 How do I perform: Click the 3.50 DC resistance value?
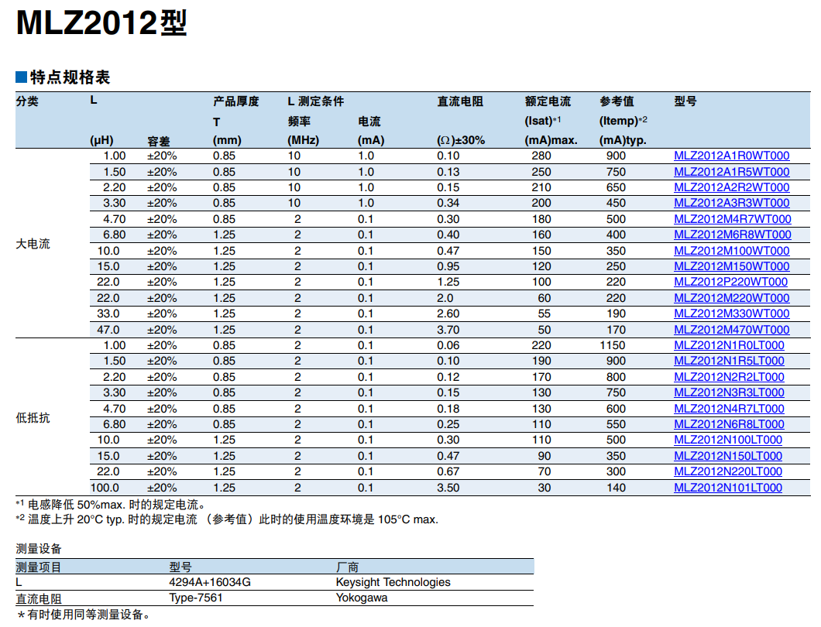(448, 488)
